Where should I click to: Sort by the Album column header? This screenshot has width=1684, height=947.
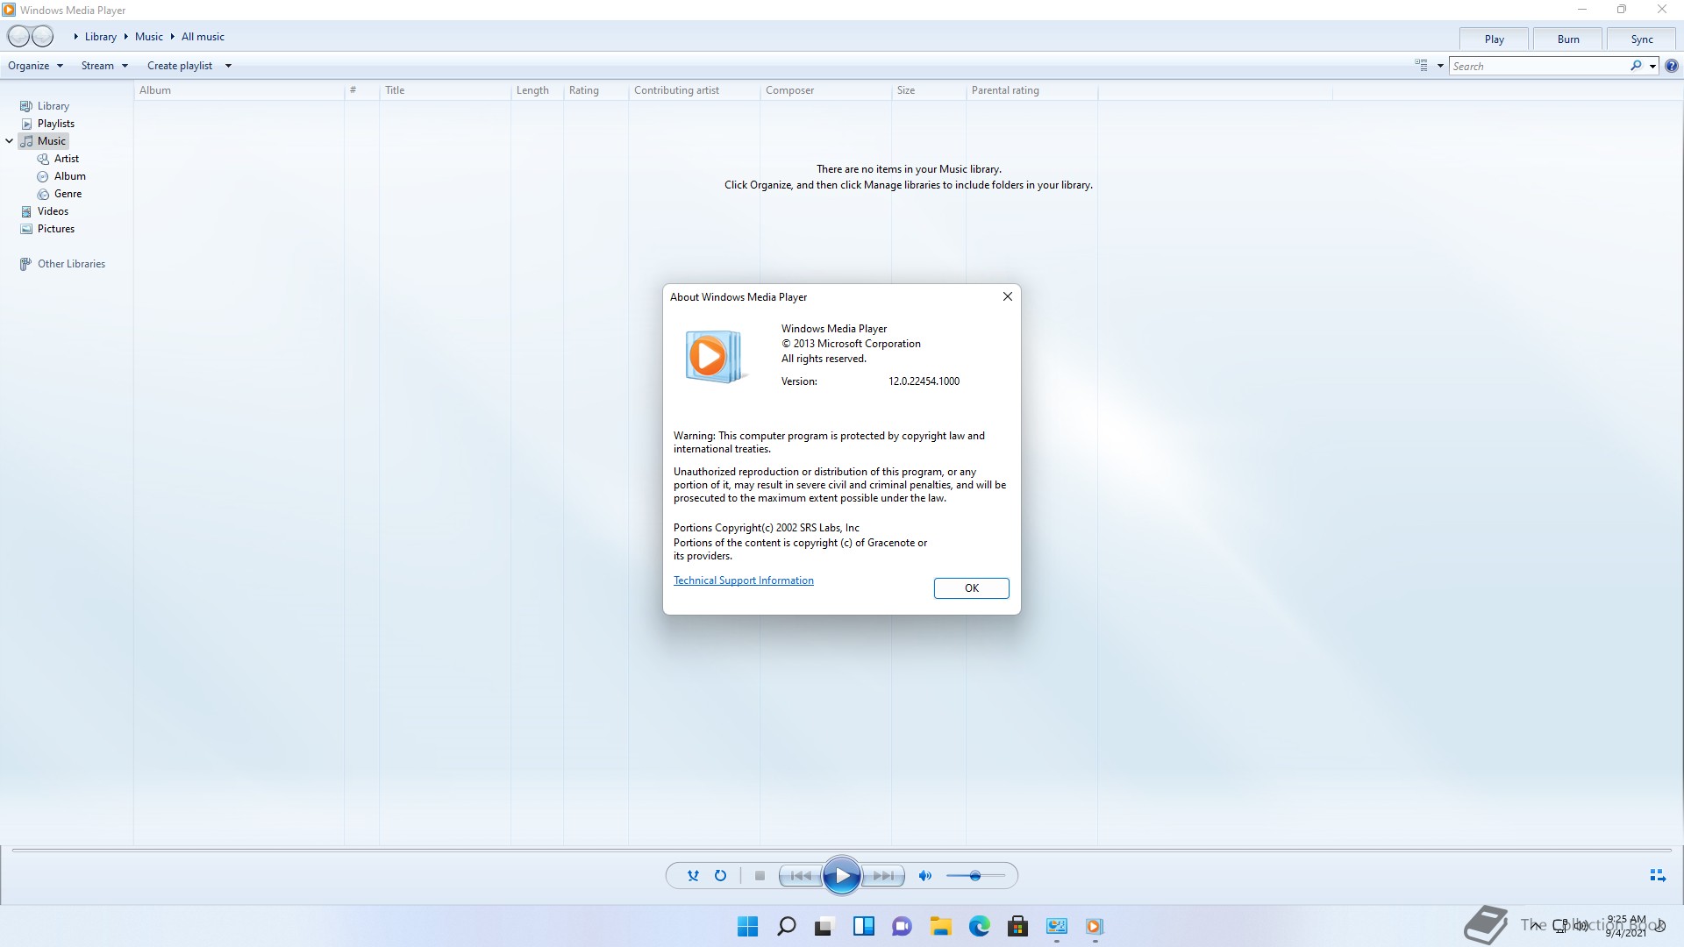coord(239,90)
